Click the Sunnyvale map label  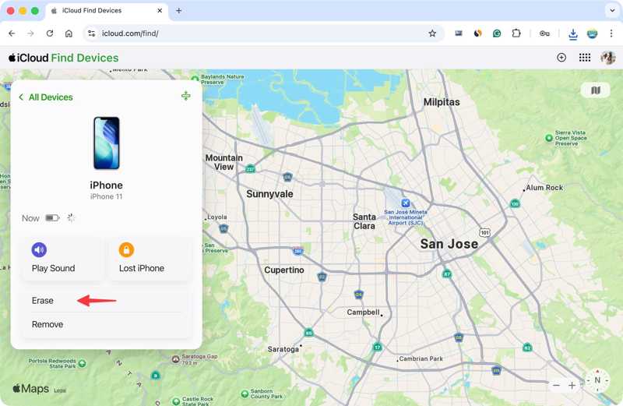pos(269,194)
